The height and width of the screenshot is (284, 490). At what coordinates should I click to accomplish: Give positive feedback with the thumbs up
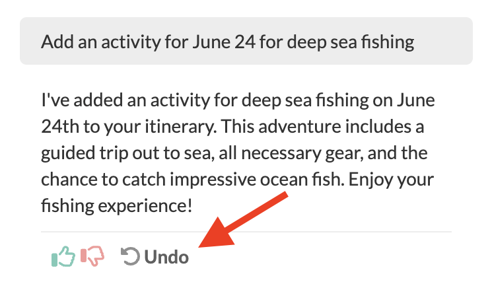62,256
